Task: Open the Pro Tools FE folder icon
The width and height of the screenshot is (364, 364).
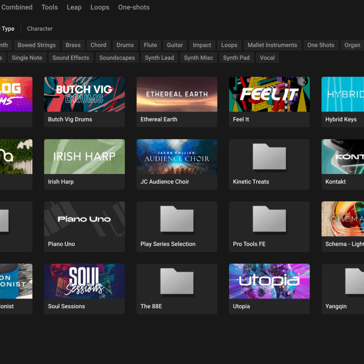Action: coord(269,219)
